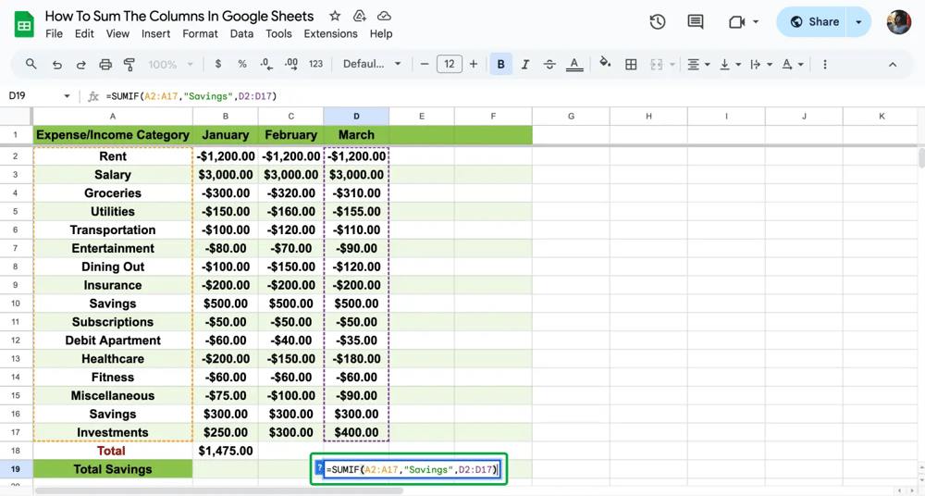Click the Share button
This screenshot has width=925, height=496.
tap(814, 22)
